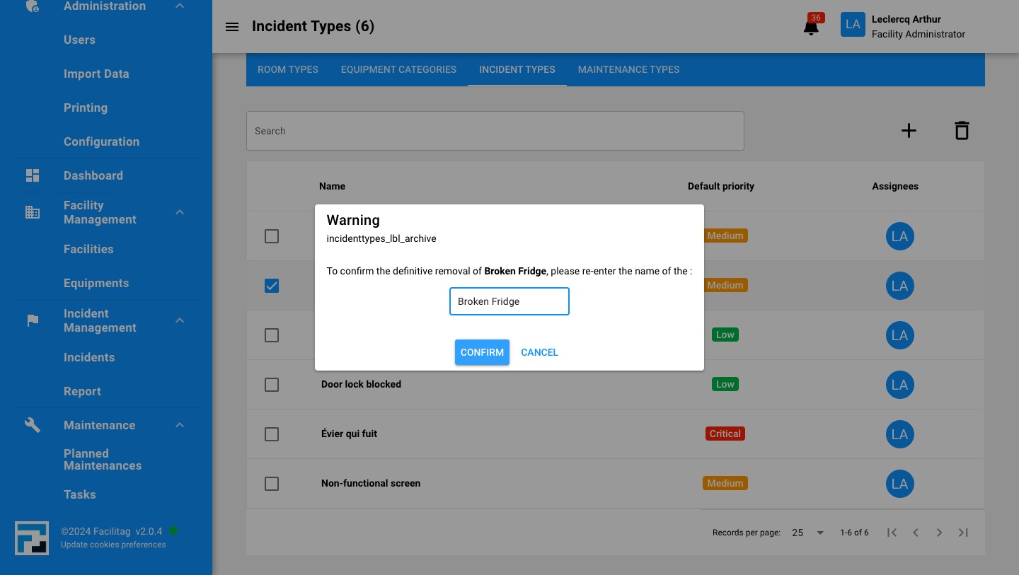The width and height of the screenshot is (1019, 575).
Task: Switch to the Room Types tab
Action: click(287, 69)
